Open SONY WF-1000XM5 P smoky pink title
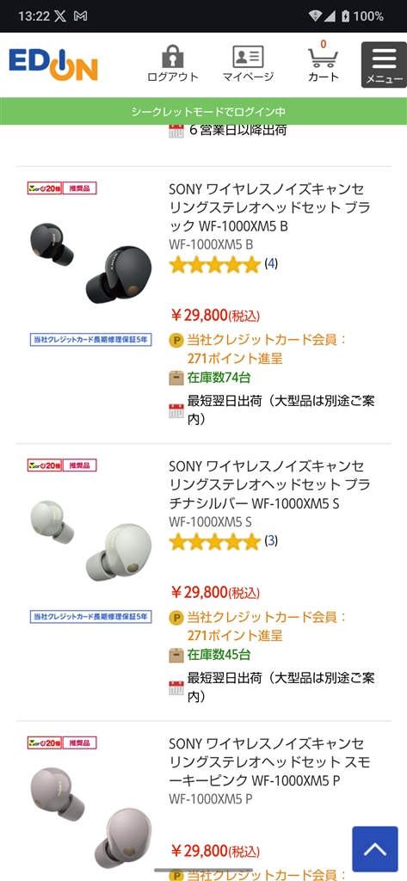The image size is (407, 881). coord(270,762)
